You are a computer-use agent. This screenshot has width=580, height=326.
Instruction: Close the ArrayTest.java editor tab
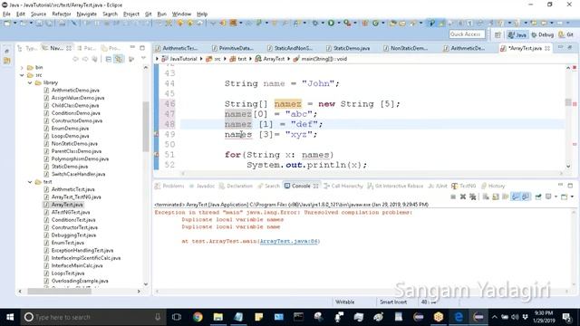click(x=547, y=48)
